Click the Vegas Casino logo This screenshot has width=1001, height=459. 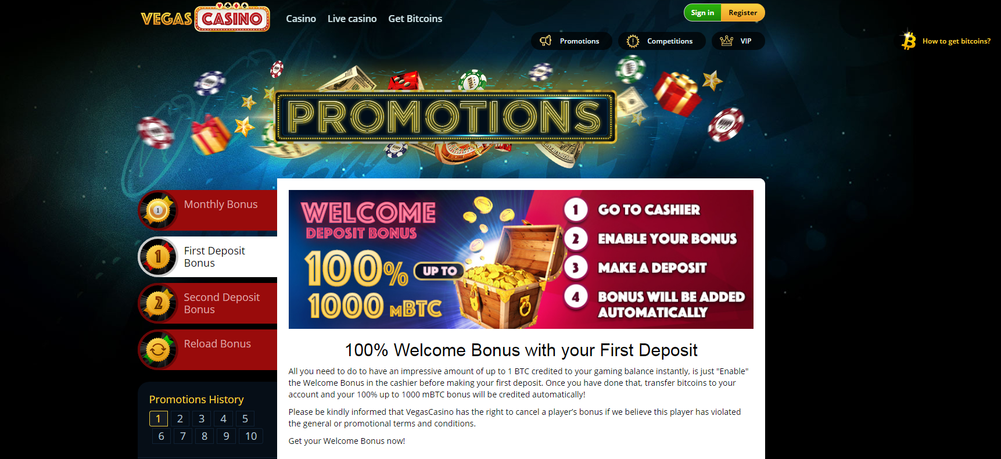[205, 17]
